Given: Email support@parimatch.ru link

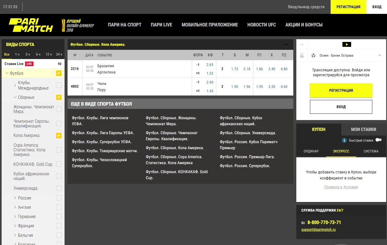Looking at the screenshot, I should (x=318, y=229).
